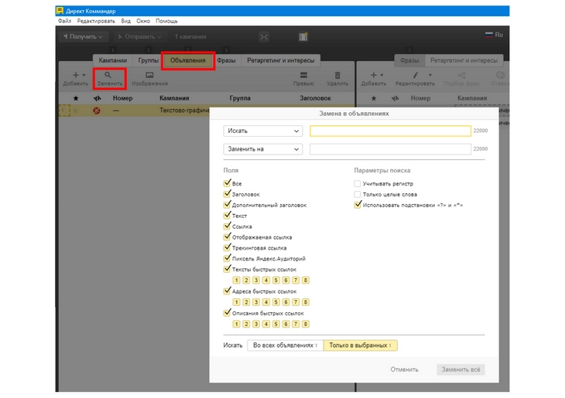Click the Заголовок column header
565x398 pixels.
point(315,98)
